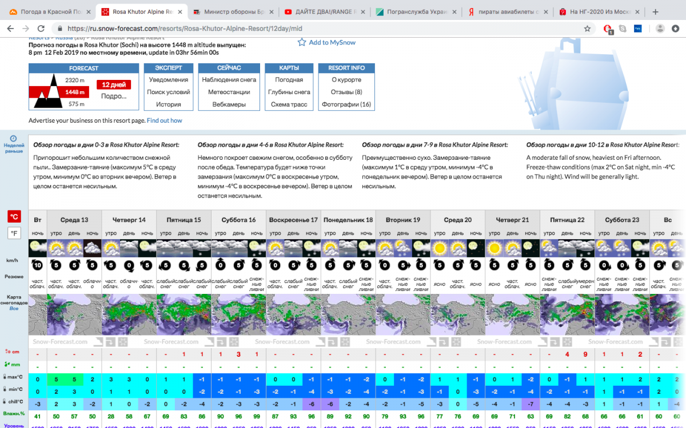Go back using the browser back arrow
Screen dimensions: 686x428
pyautogui.click(x=11, y=28)
